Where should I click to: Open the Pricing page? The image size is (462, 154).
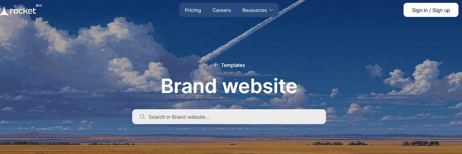[193, 10]
